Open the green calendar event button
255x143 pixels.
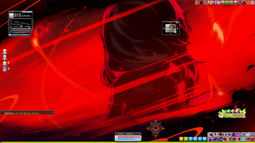186,139
